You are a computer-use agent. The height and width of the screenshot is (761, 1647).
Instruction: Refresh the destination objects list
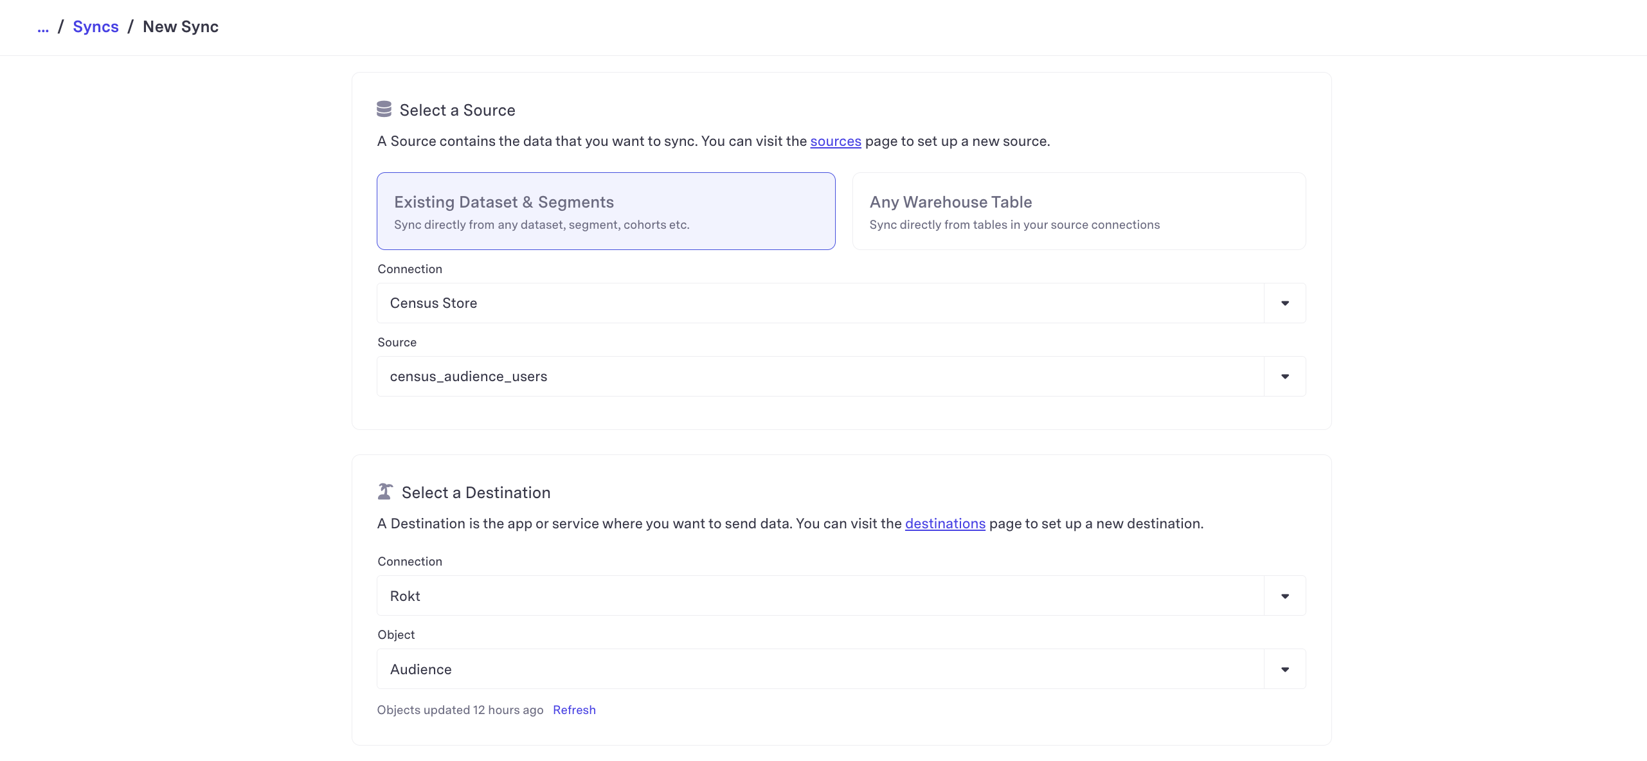click(574, 710)
